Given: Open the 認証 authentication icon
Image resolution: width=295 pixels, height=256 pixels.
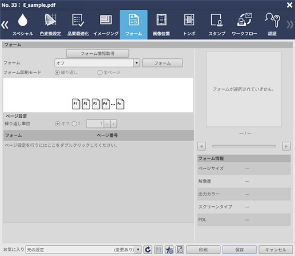Looking at the screenshot, I should [x=272, y=25].
